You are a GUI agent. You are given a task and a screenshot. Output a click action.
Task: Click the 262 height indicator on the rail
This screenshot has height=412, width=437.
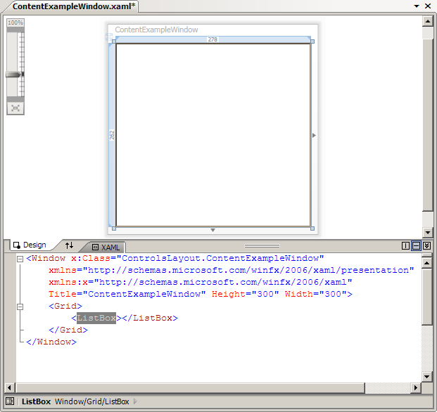[112, 135]
